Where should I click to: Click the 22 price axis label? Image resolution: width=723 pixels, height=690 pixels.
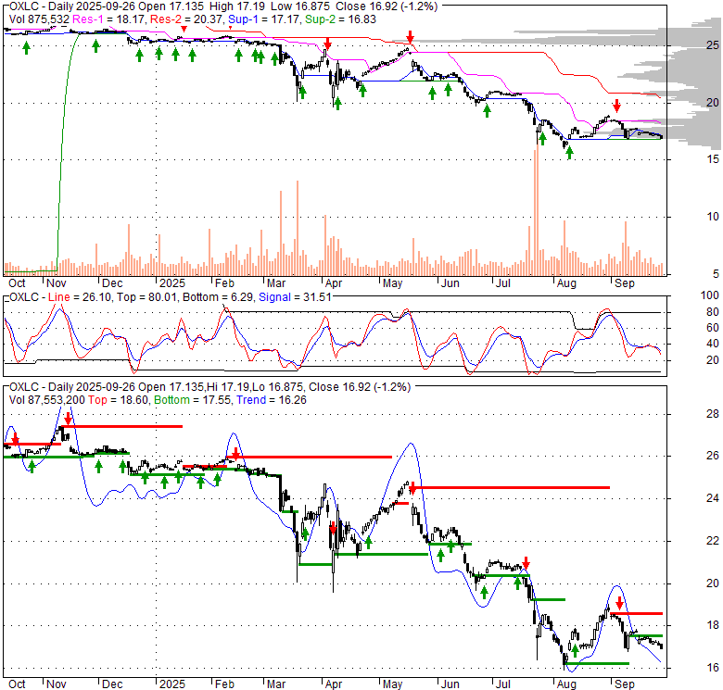(713, 541)
